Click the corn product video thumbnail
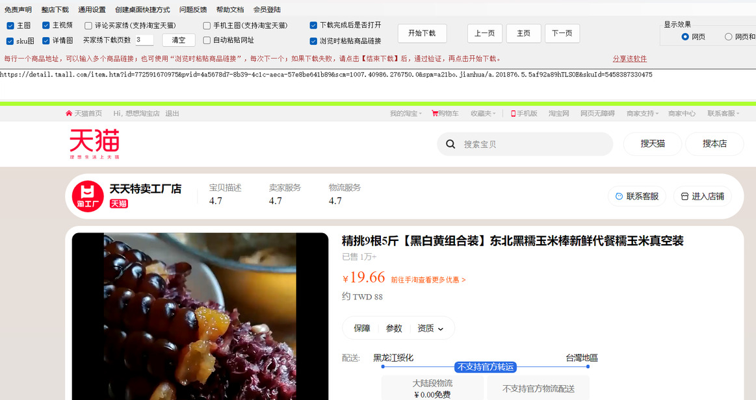 point(200,316)
